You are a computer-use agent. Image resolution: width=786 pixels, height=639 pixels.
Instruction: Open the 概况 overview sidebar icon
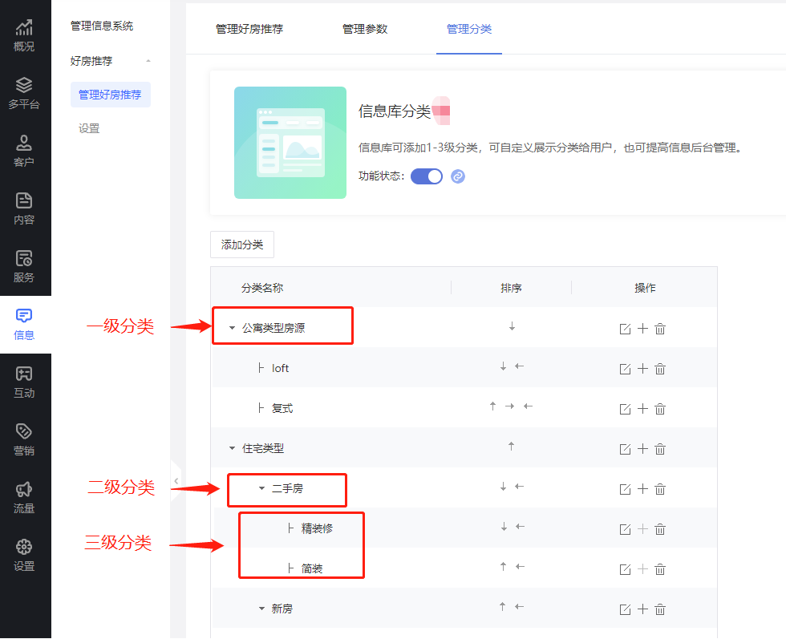point(23,35)
